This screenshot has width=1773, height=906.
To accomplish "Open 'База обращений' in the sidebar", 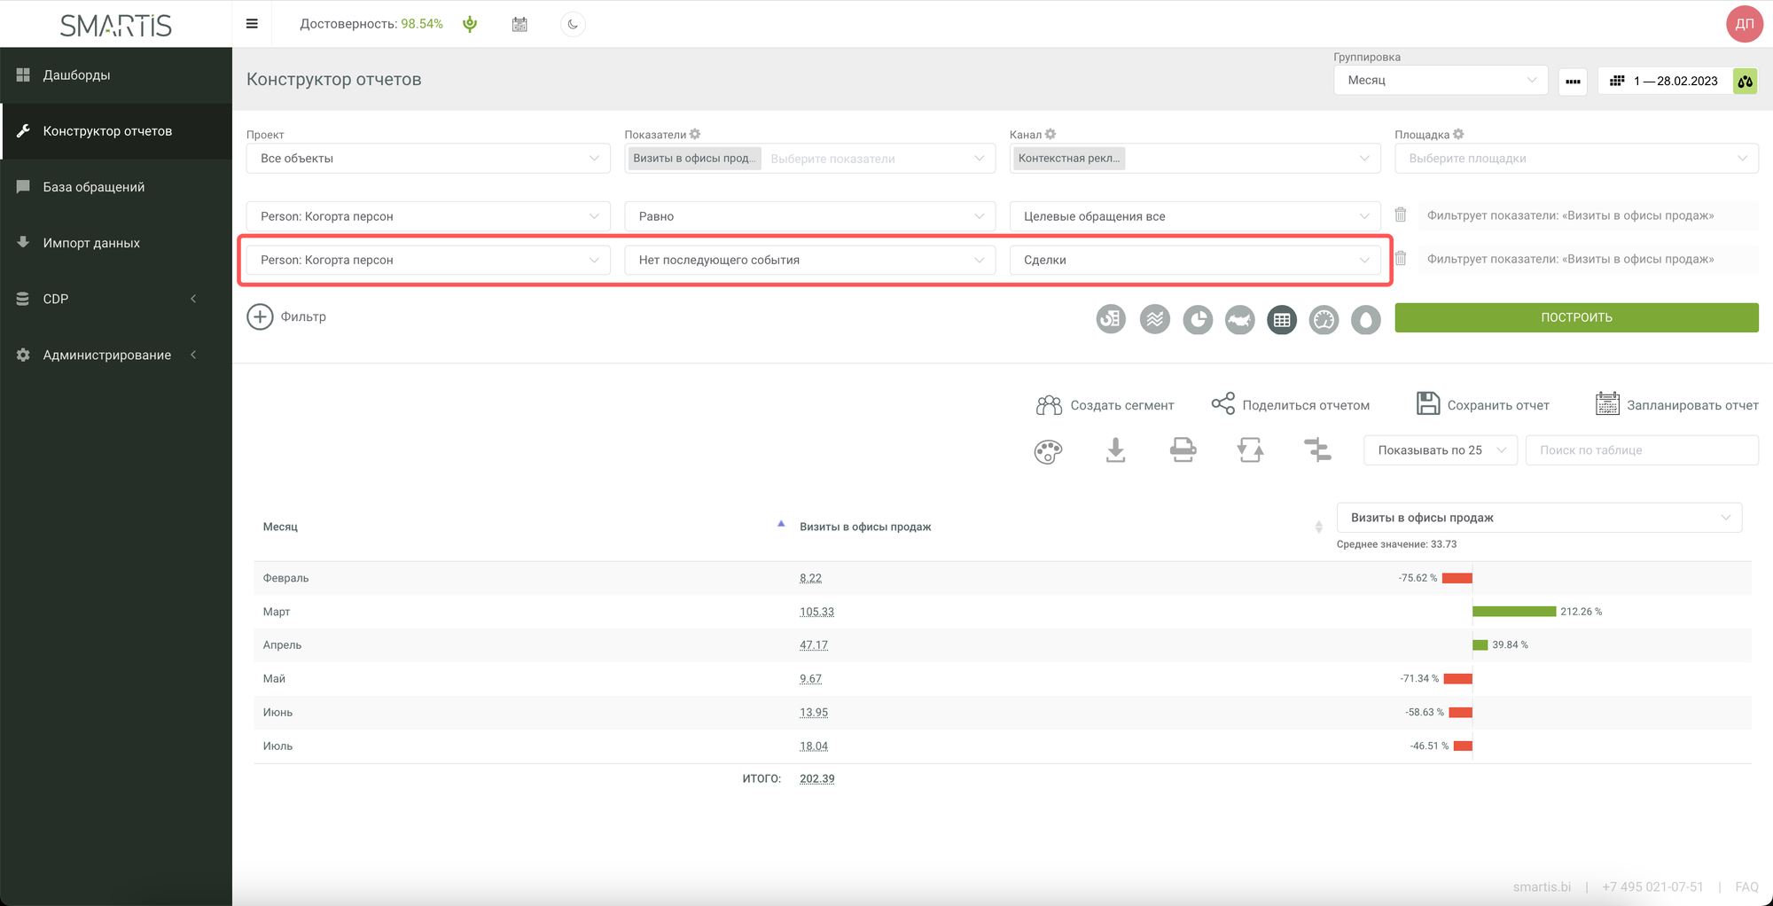I will pyautogui.click(x=94, y=187).
